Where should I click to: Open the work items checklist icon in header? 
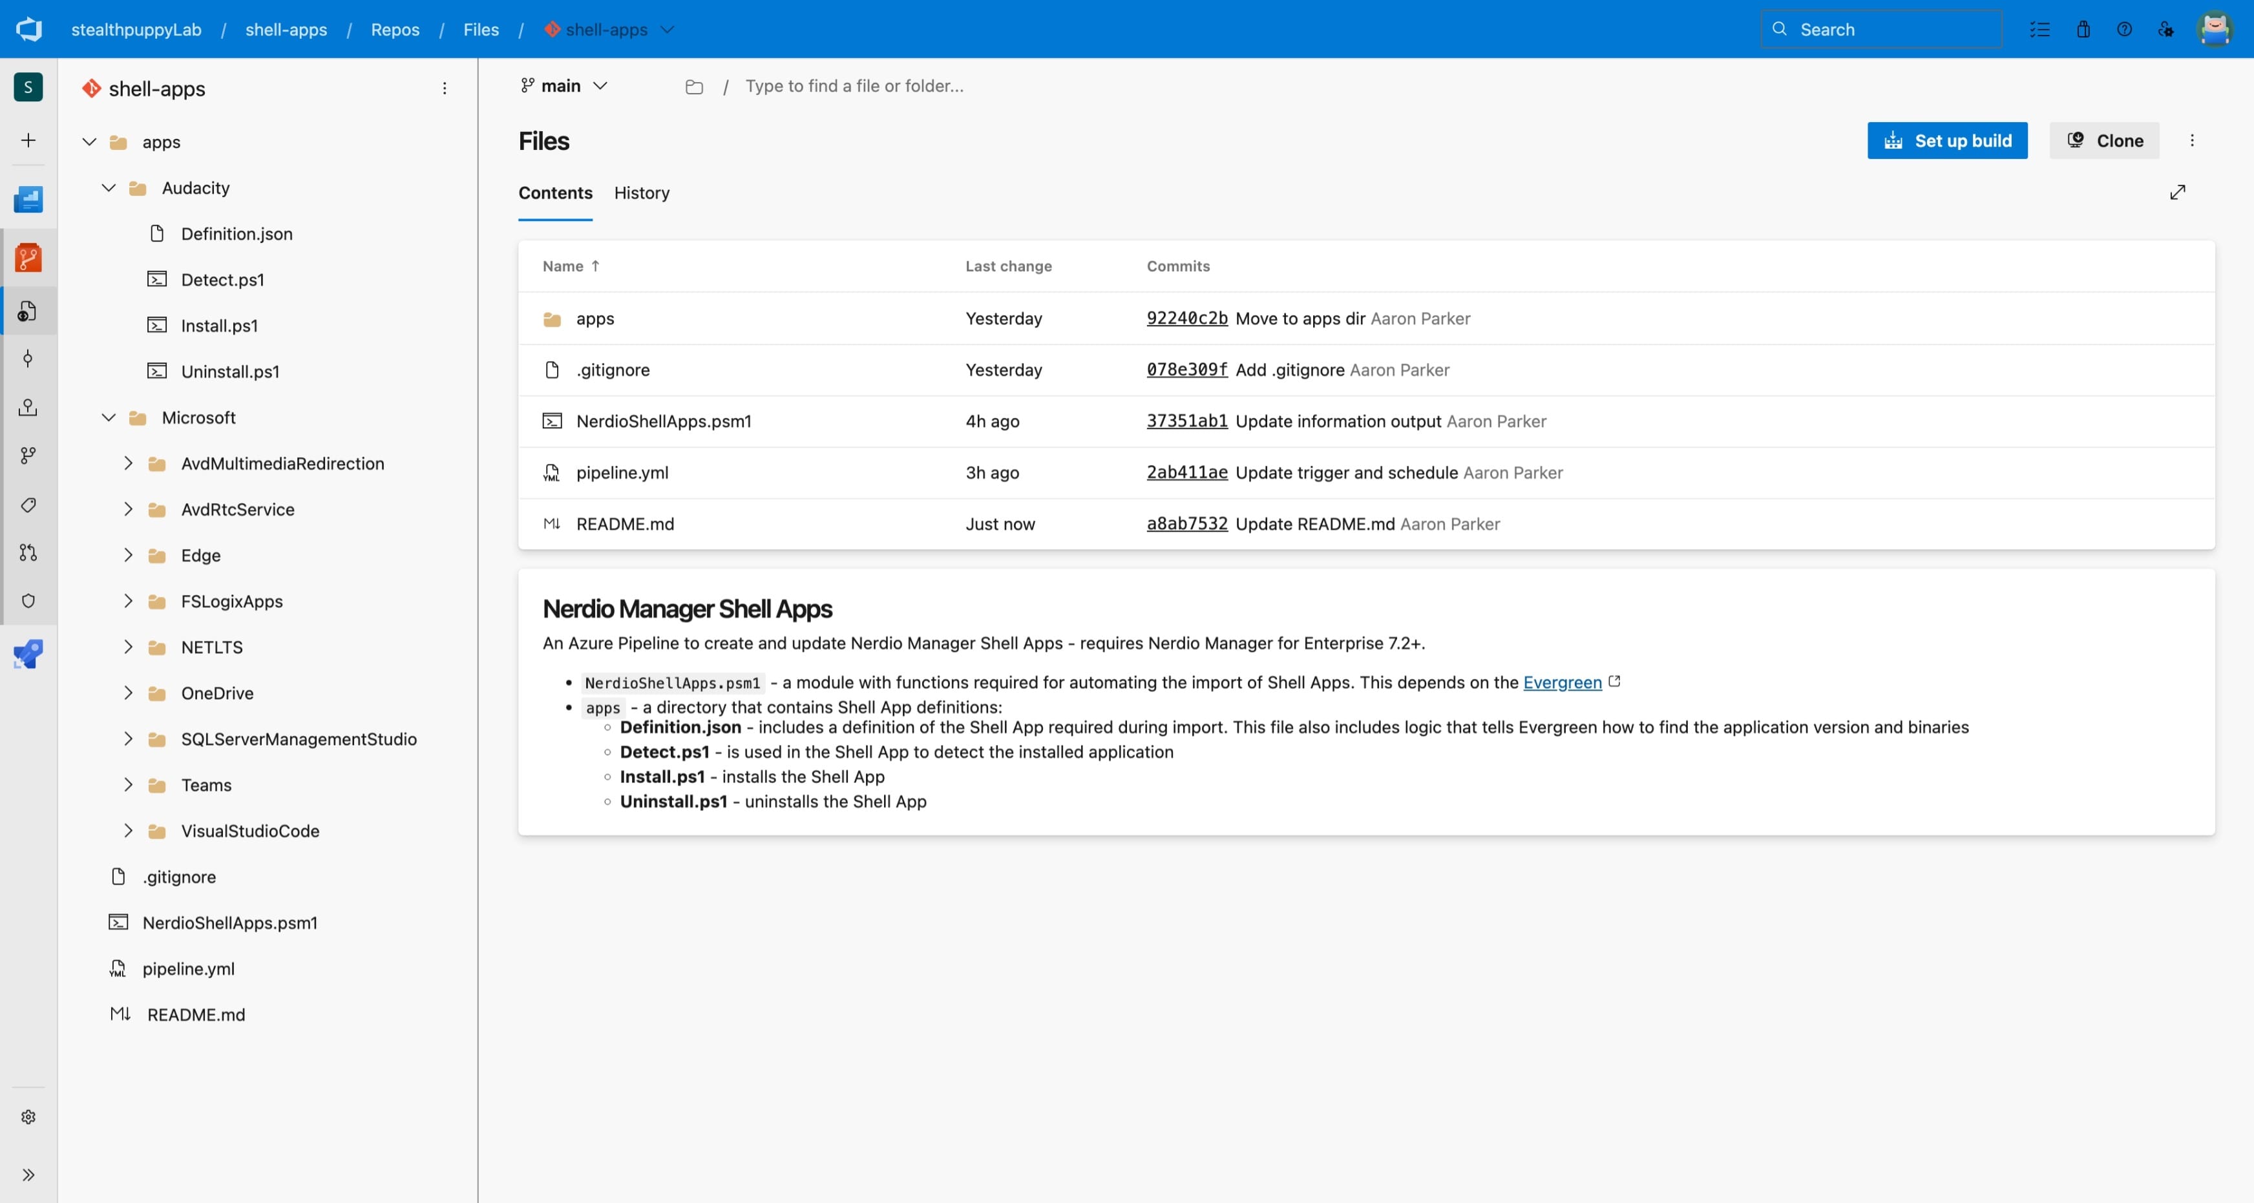pyautogui.click(x=2039, y=29)
